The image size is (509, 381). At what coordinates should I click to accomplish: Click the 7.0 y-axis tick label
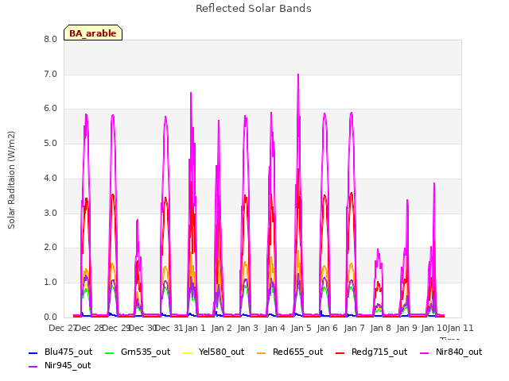click(50, 74)
